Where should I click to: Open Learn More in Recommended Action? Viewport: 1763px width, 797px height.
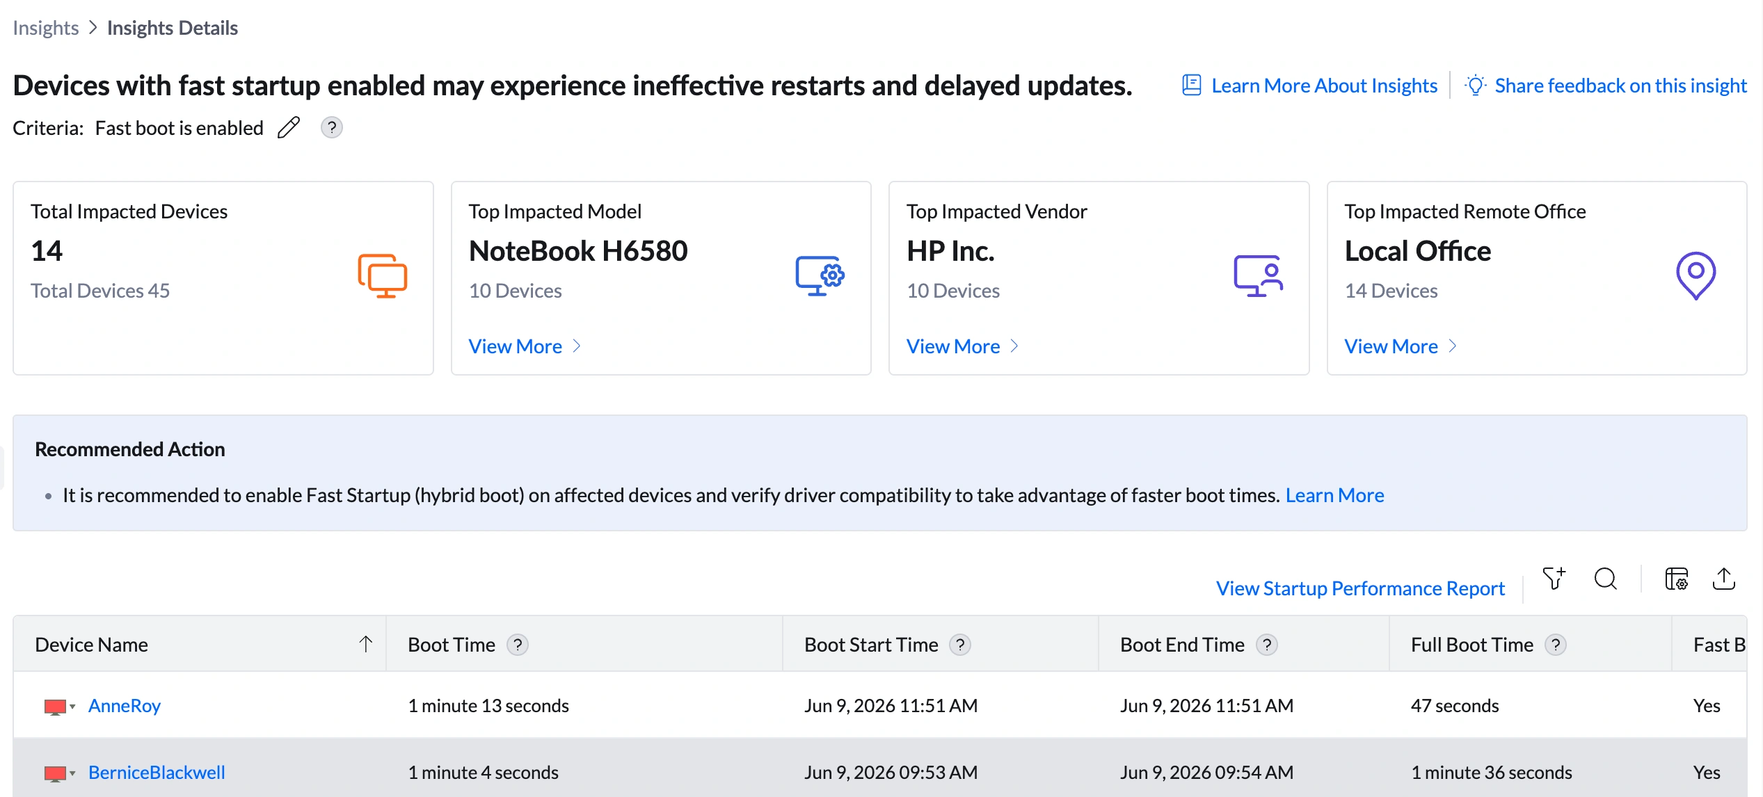1334,495
